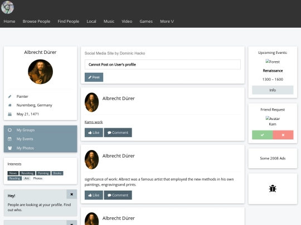The width and height of the screenshot is (301, 225).
Task: Like the significance of work post
Action: (94, 195)
